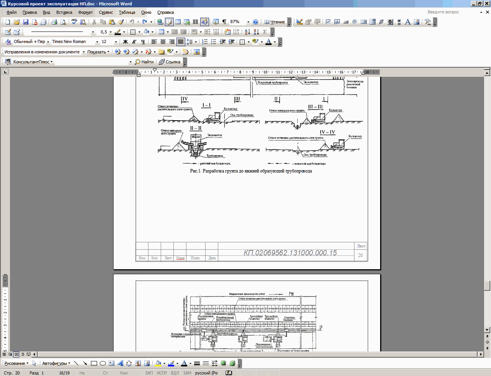The image size is (491, 376).
Task: Click the Open folder icon
Action: coord(16,22)
